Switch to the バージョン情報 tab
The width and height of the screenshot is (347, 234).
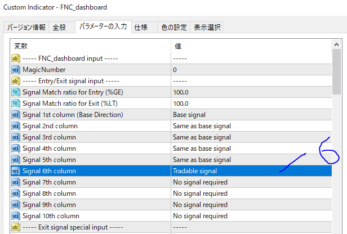click(x=26, y=27)
